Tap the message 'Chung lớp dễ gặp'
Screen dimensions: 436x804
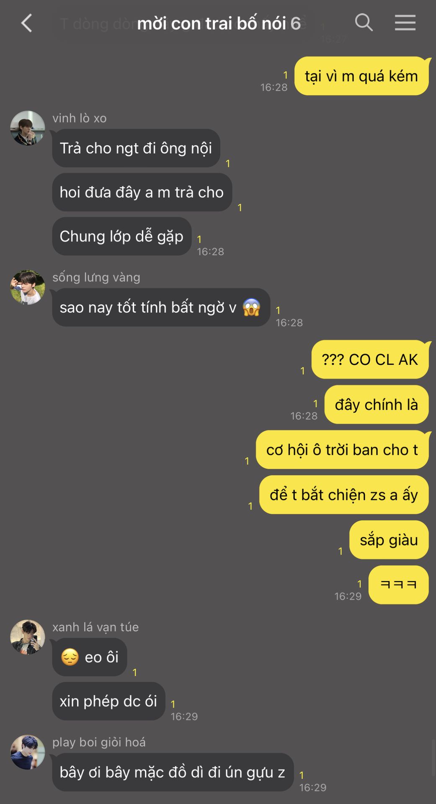tap(122, 236)
